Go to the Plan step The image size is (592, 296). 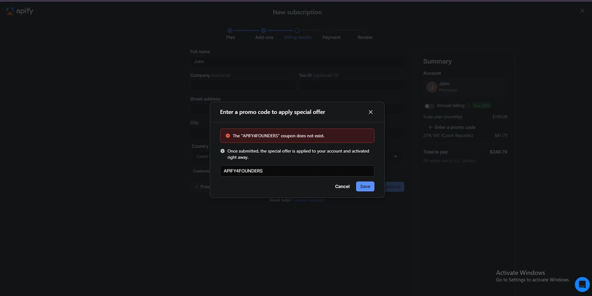pyautogui.click(x=230, y=34)
